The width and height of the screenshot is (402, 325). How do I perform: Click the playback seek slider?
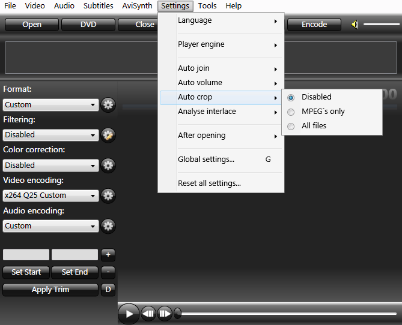pos(288,313)
